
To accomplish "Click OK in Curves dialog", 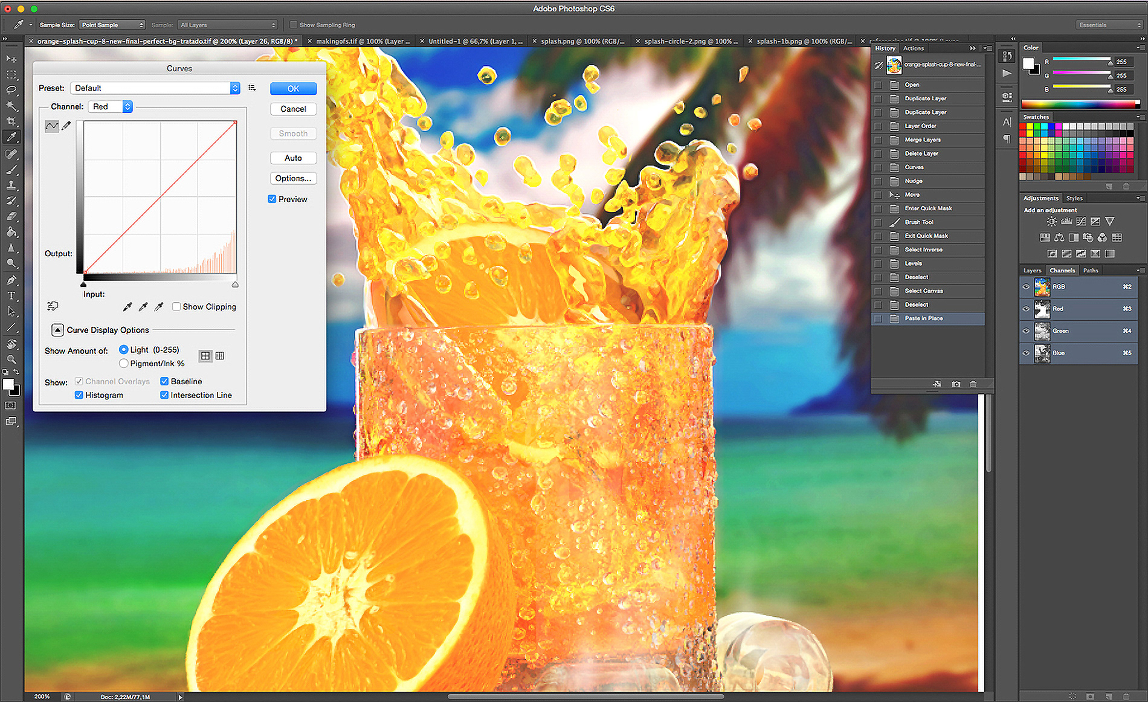I will click(293, 89).
